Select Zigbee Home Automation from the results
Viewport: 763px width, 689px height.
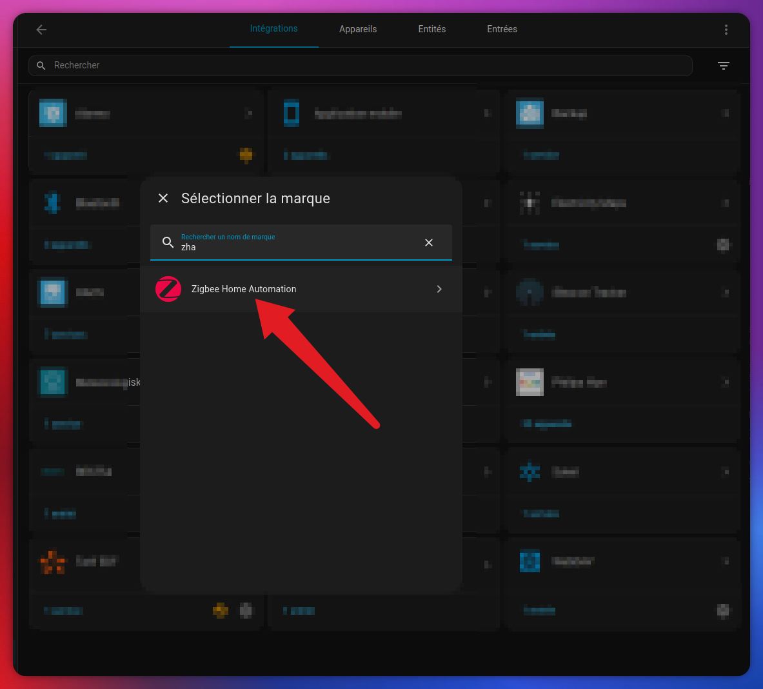tap(244, 289)
